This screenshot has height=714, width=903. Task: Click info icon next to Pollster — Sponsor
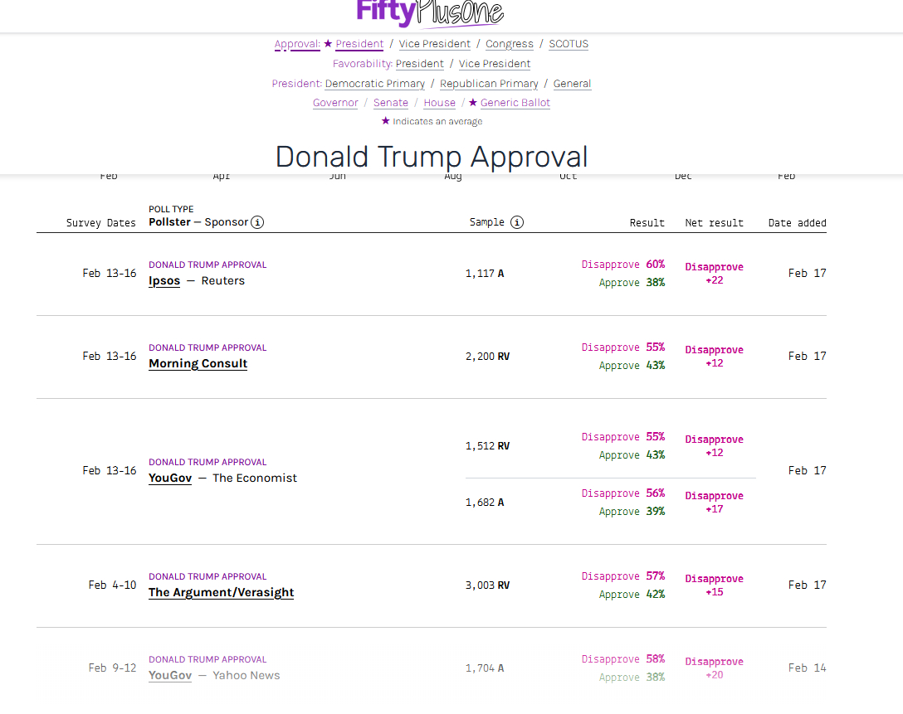click(x=257, y=222)
